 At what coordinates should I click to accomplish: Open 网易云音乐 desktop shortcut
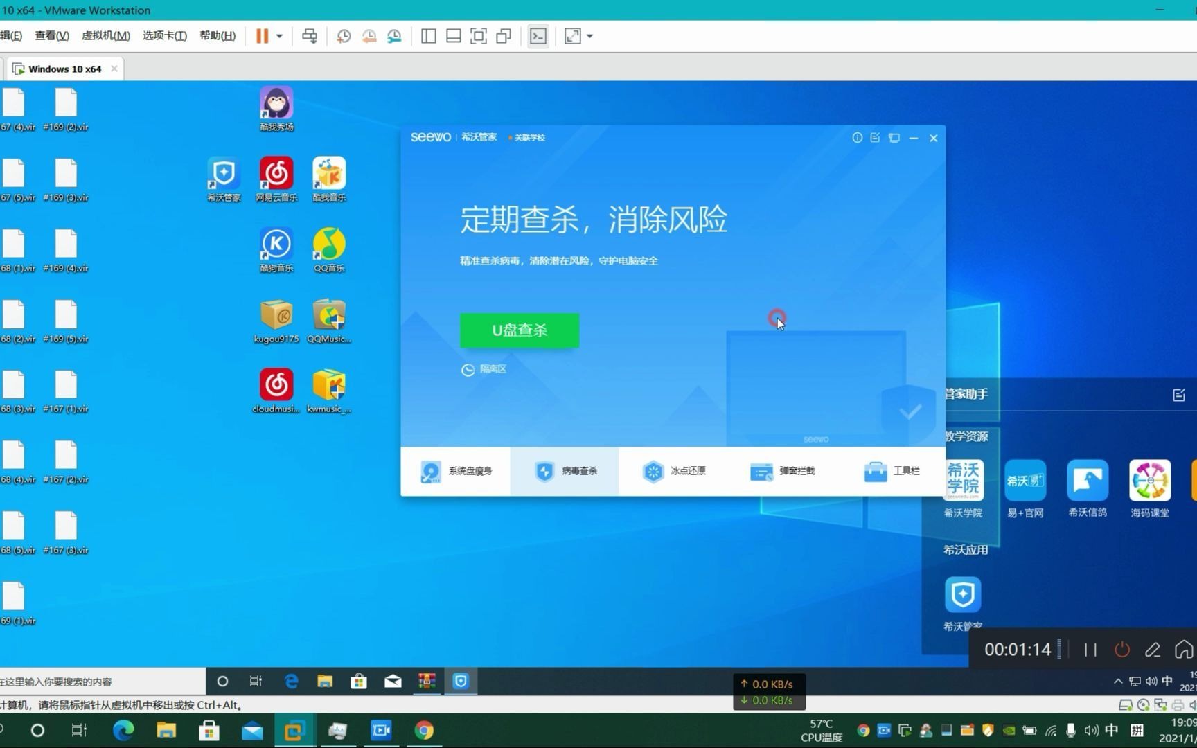(x=276, y=179)
